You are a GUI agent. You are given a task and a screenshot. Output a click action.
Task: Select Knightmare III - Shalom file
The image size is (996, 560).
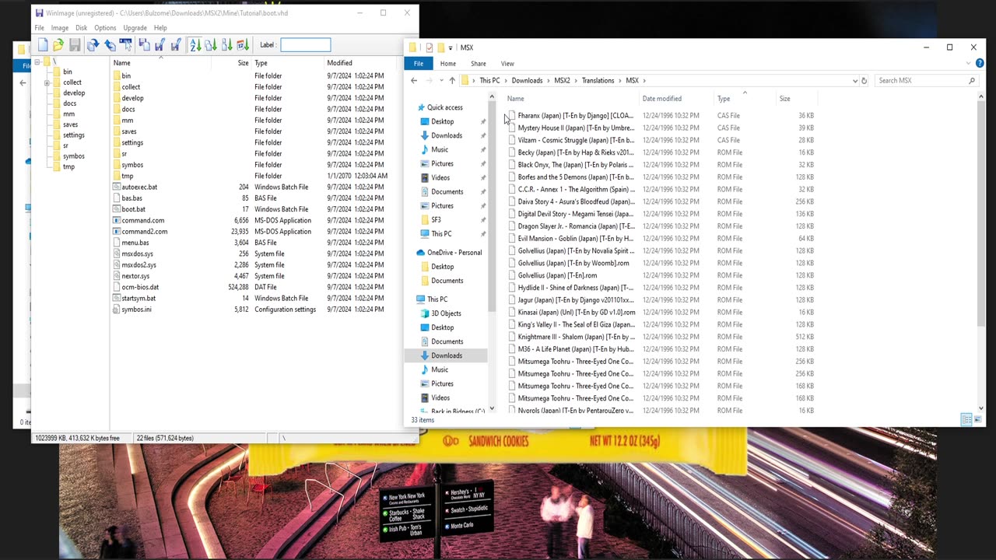(575, 337)
